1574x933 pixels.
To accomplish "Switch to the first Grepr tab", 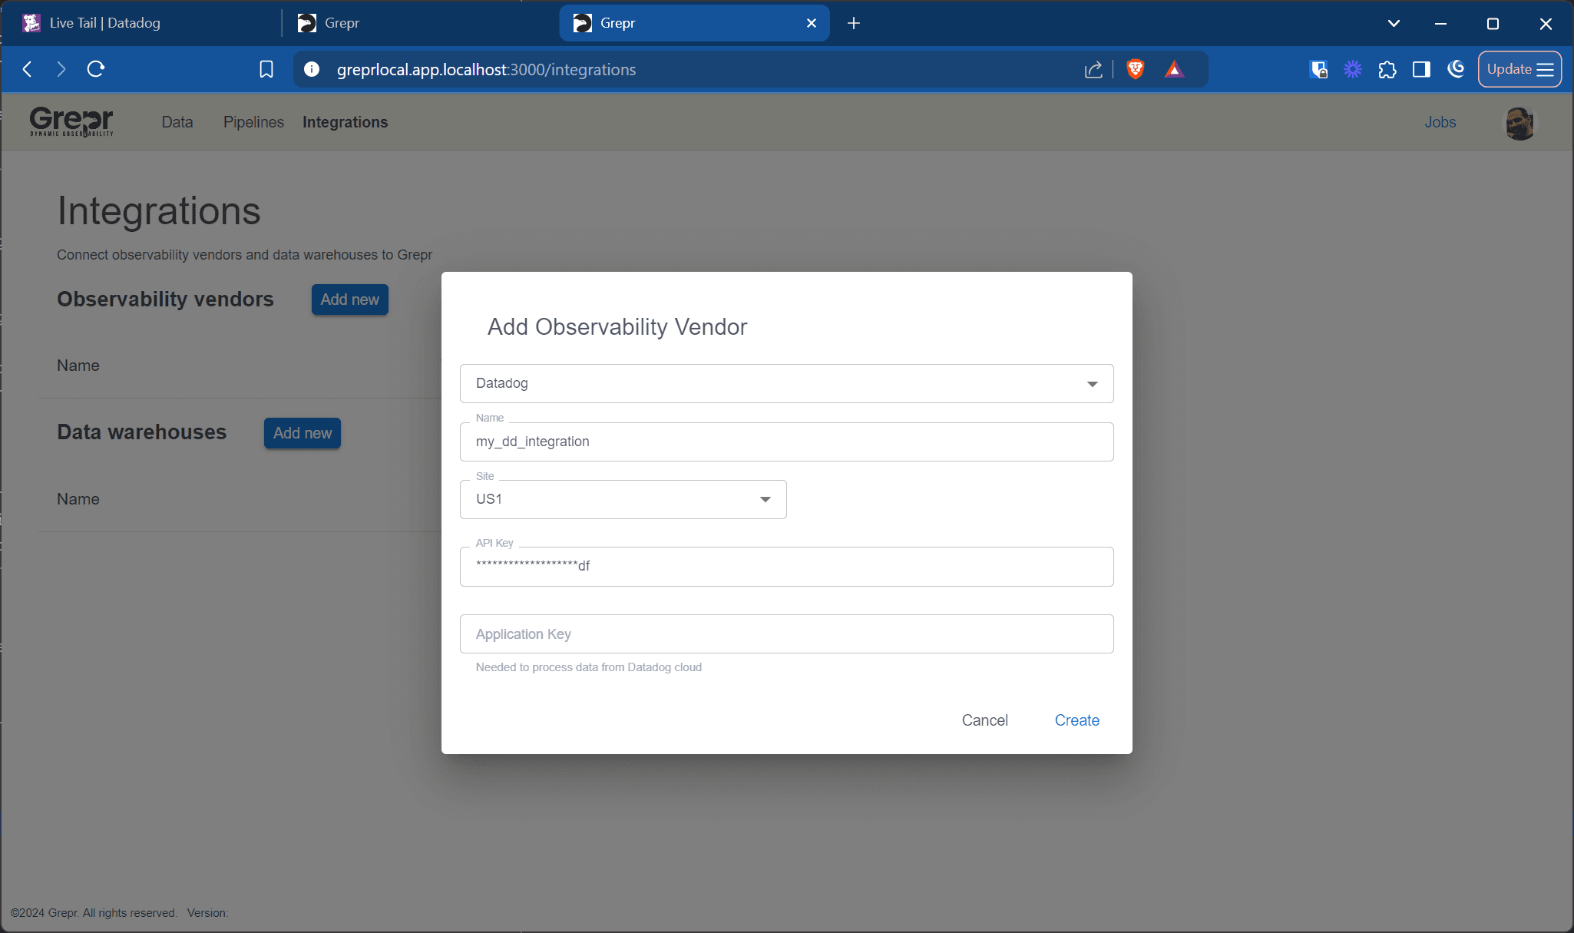I will click(x=418, y=23).
